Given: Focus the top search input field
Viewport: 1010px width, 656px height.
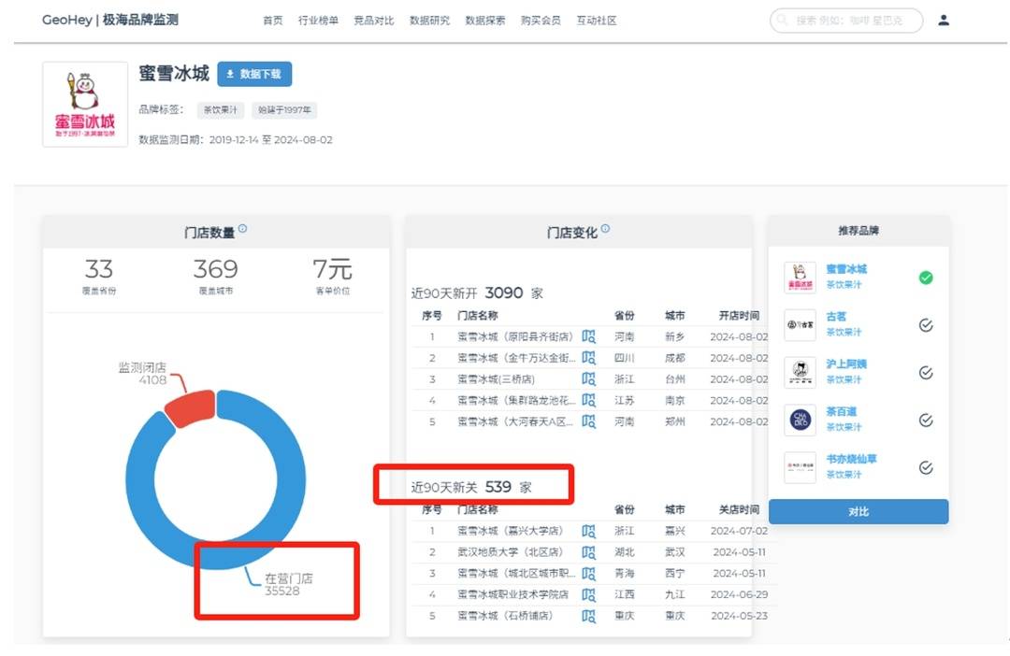Looking at the screenshot, I should pyautogui.click(x=846, y=21).
